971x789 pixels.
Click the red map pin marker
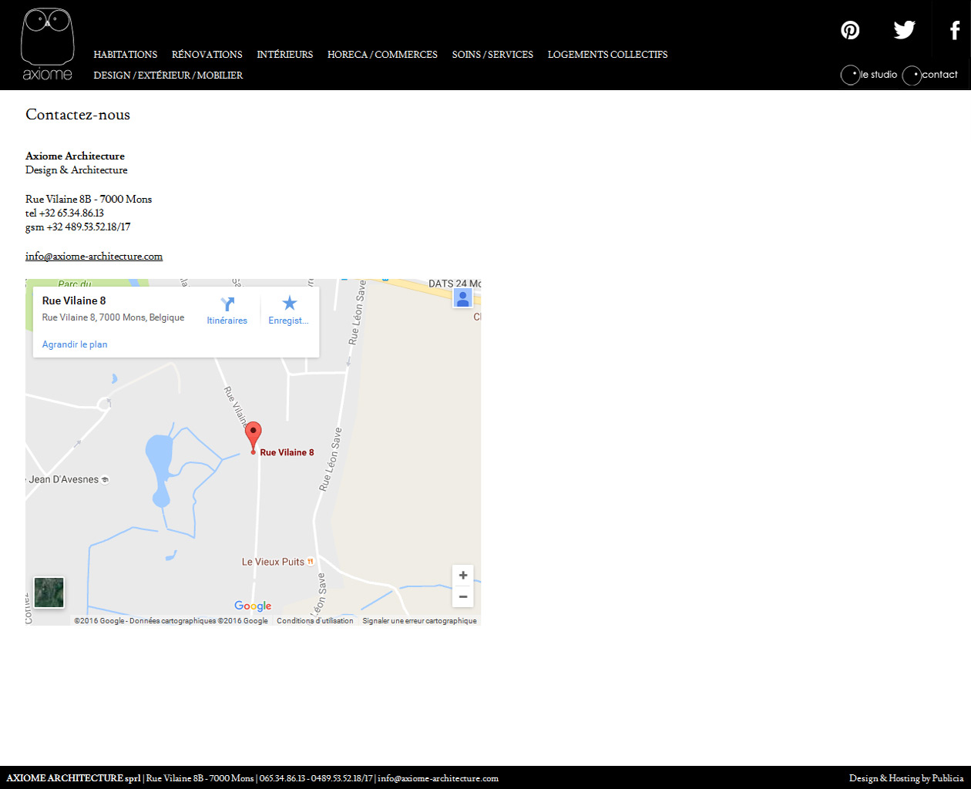[253, 437]
